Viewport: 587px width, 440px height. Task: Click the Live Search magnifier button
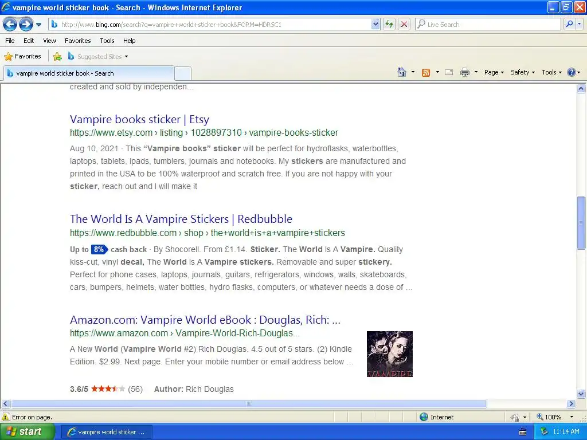click(569, 24)
